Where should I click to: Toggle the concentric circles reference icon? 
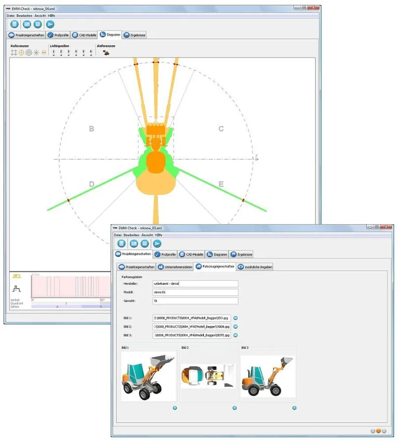click(x=28, y=53)
